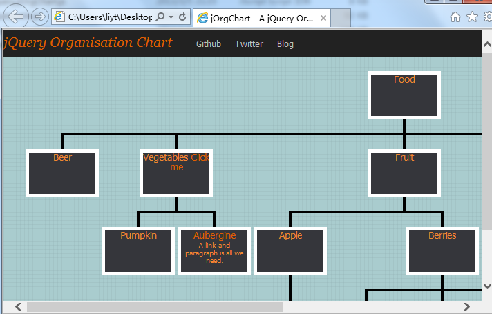Click the vertical scrollbar down arrow

(x=486, y=285)
